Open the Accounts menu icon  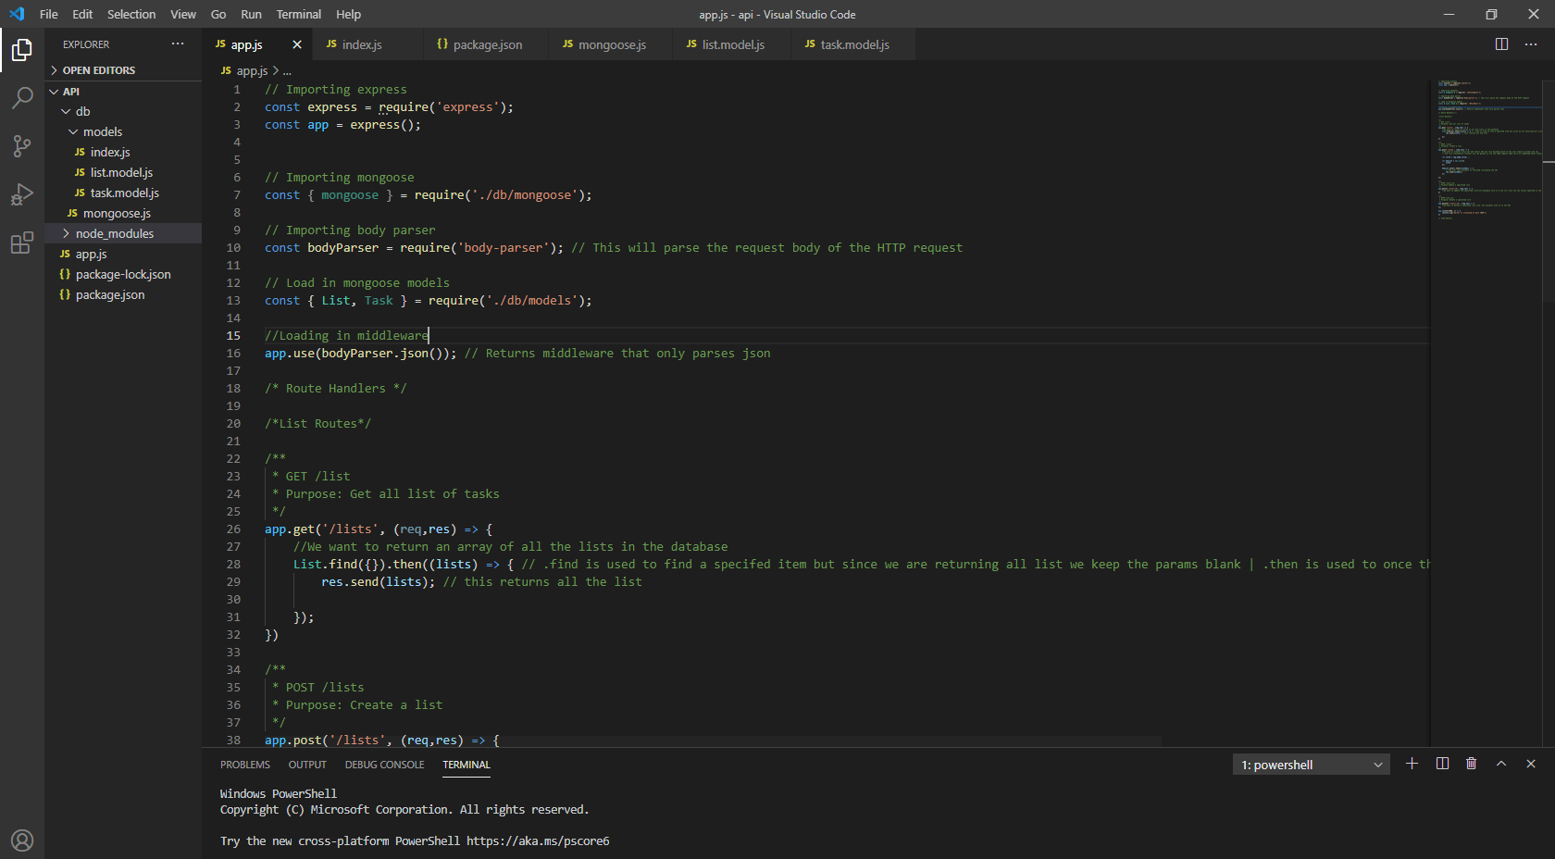tap(22, 840)
